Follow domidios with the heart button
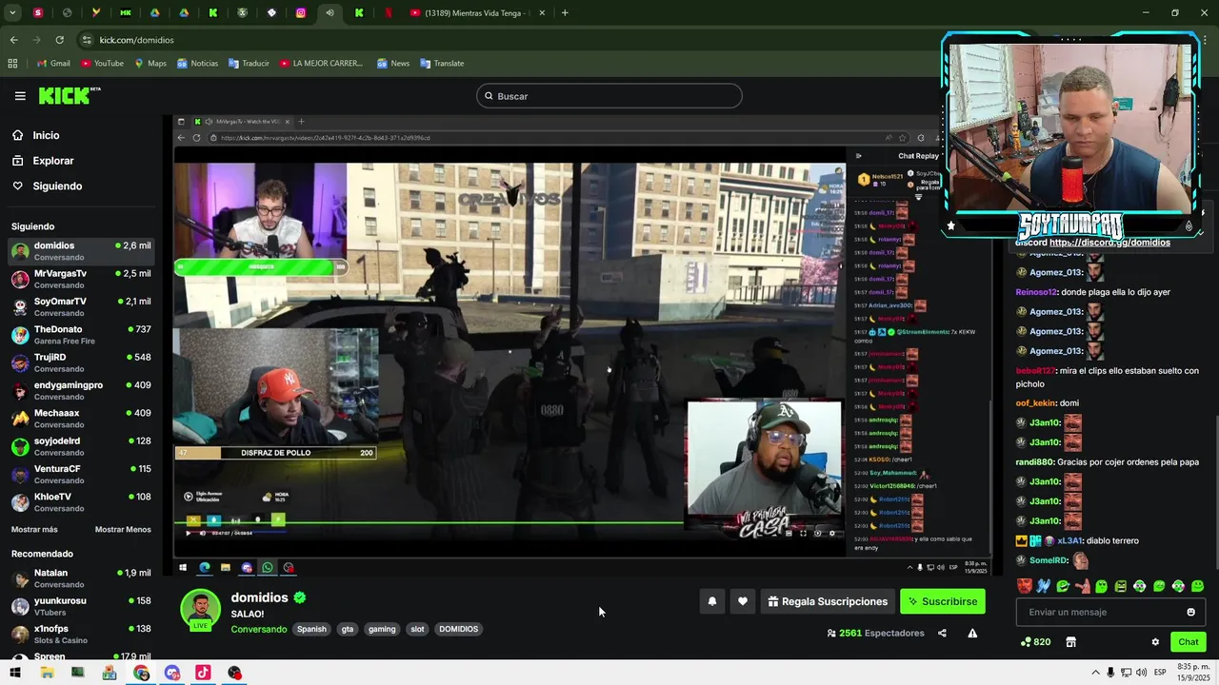 pyautogui.click(x=743, y=601)
